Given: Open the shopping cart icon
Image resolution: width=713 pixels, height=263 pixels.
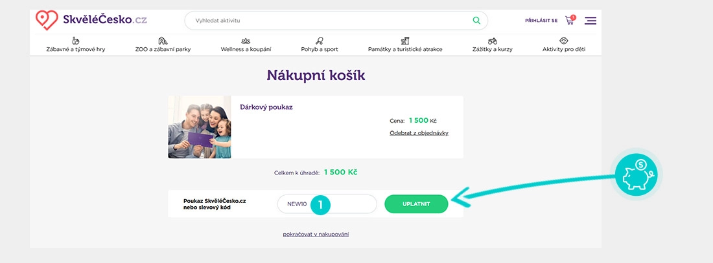Looking at the screenshot, I should click(x=569, y=21).
